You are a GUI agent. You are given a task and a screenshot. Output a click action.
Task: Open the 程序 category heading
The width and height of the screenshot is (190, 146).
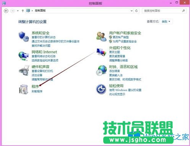35,87
